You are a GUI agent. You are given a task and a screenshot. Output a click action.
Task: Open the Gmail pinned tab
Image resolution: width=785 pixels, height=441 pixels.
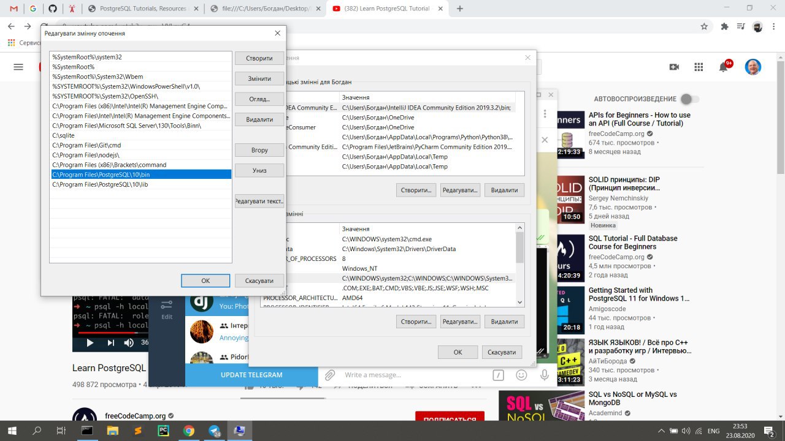click(13, 9)
